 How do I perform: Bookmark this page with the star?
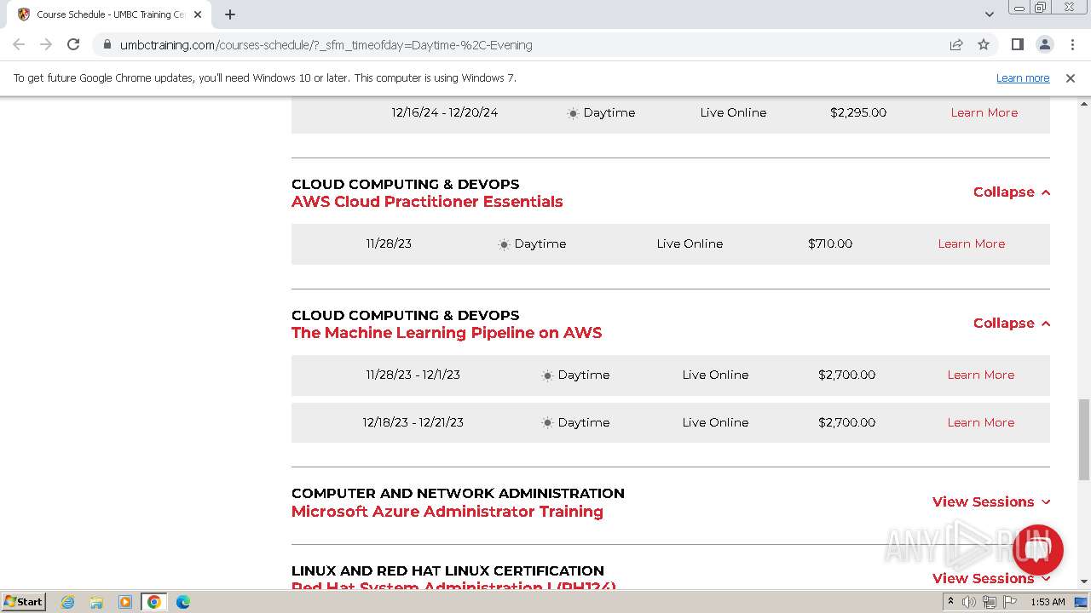click(984, 45)
